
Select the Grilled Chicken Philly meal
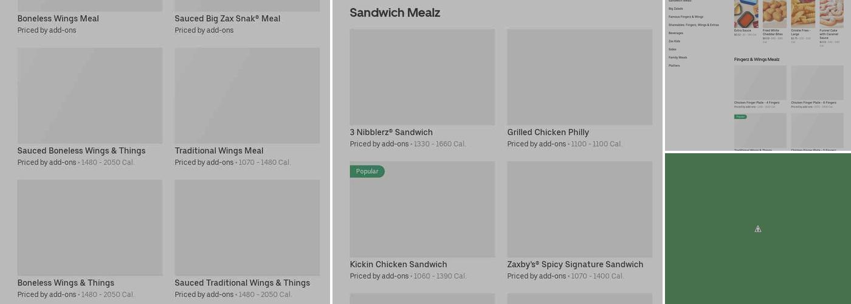pos(579,77)
